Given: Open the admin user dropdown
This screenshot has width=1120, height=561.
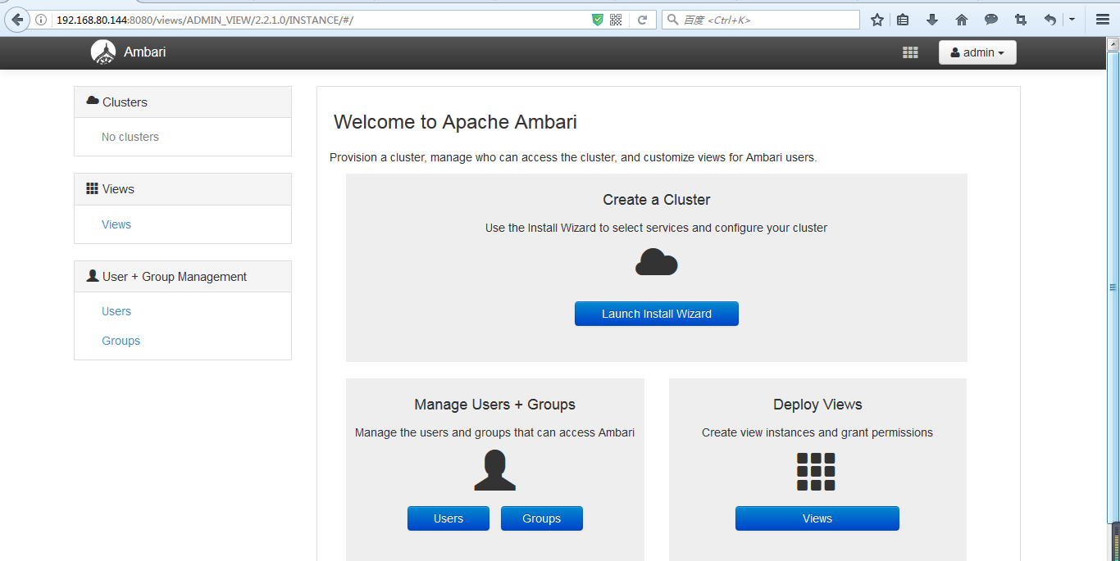Looking at the screenshot, I should tap(977, 52).
